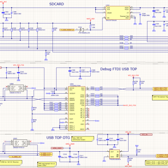Select capacitor C312 symbol
Viewport: 168px width, 168px height.
97,139
